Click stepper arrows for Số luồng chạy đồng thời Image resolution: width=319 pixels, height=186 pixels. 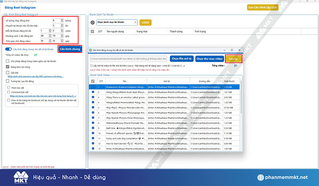(62, 20)
